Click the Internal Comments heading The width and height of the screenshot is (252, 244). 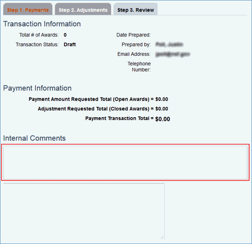coord(34,138)
